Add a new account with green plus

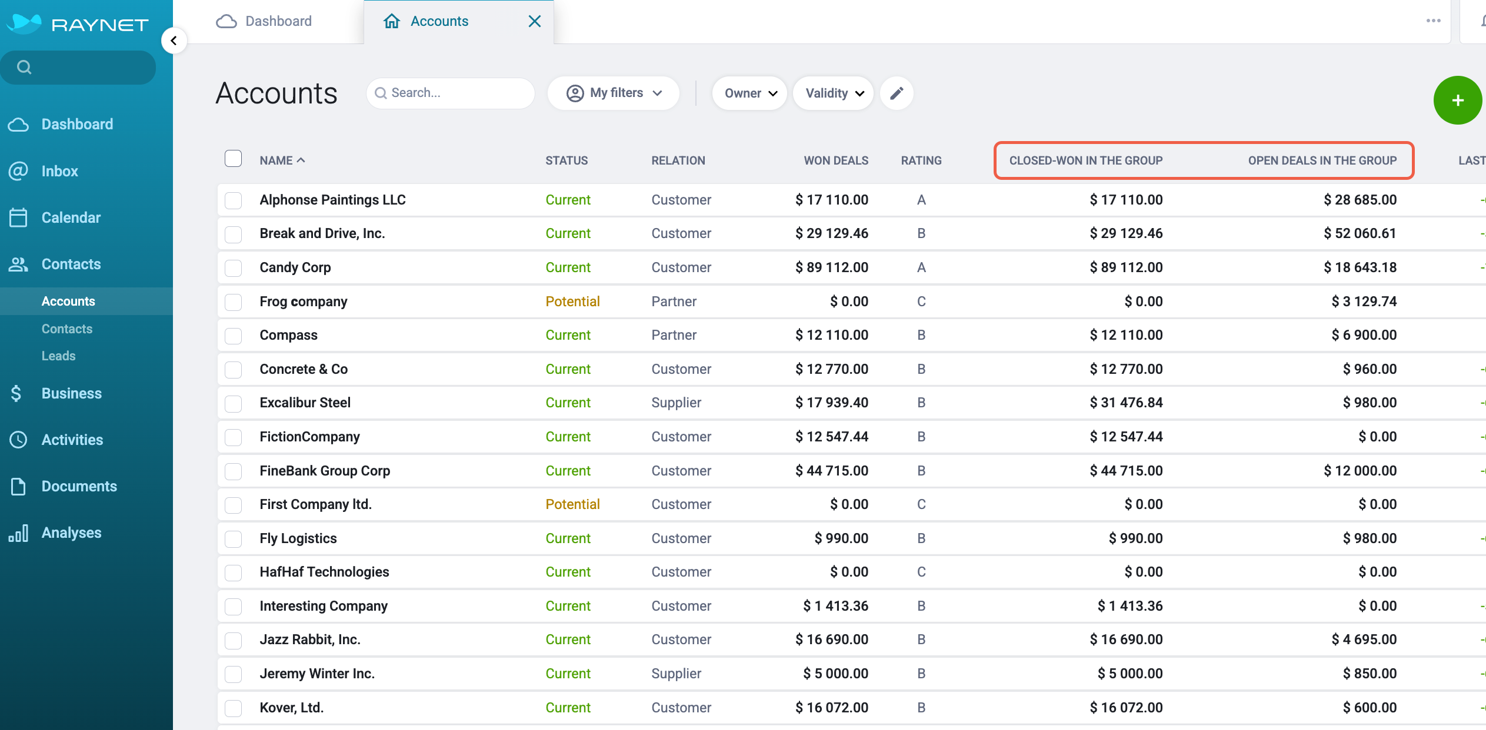point(1457,101)
